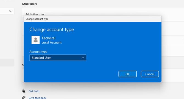Viewport: 184px width, 99px height.
Task: Click the Techviral user avatar icon
Action: coord(35,40)
